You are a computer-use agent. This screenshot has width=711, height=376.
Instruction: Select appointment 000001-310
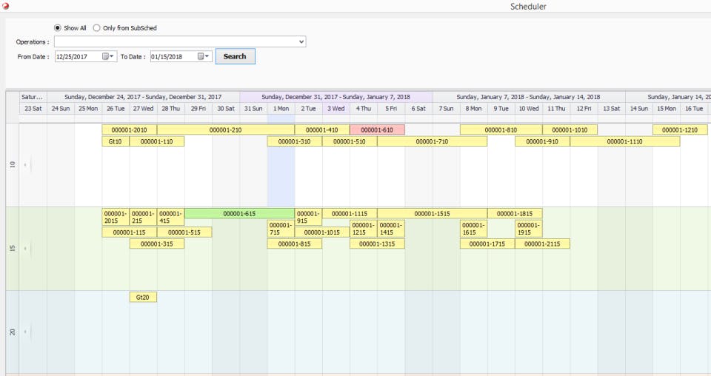coord(294,141)
